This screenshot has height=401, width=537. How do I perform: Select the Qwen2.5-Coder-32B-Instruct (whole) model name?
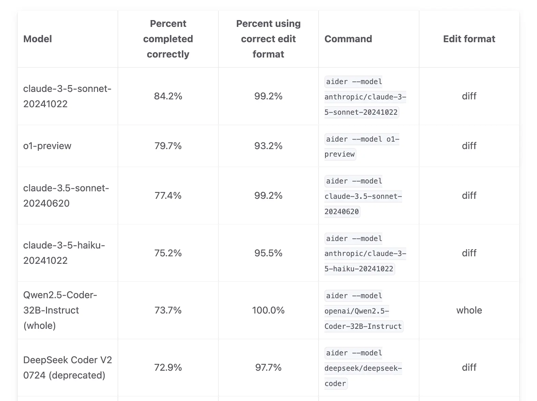[x=60, y=310]
